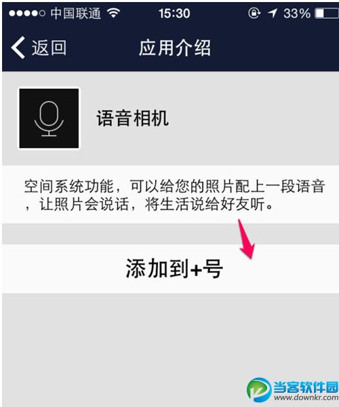This screenshot has width=339, height=407.
Task: Tap the app description paragraph
Action: (x=174, y=195)
